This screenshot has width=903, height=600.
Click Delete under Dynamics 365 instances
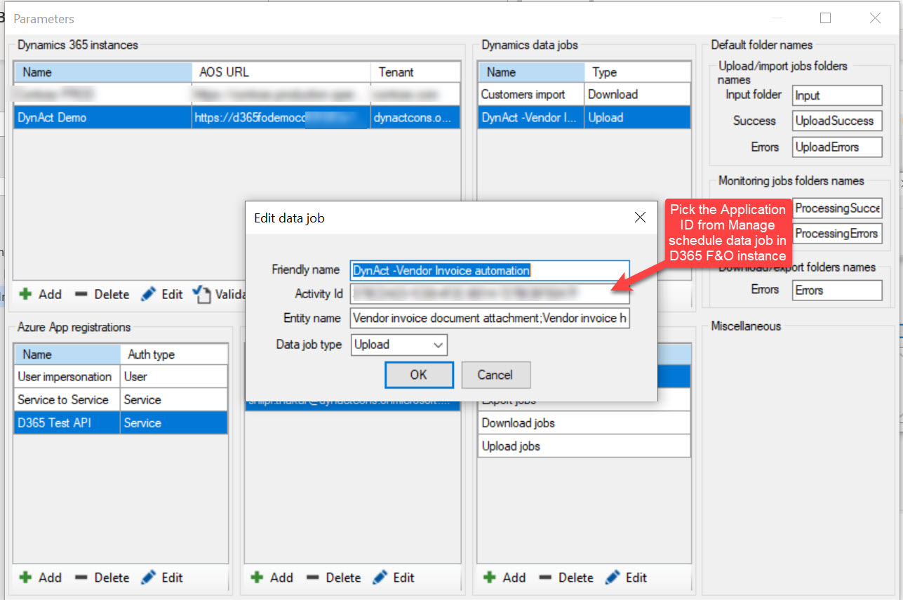pos(102,294)
